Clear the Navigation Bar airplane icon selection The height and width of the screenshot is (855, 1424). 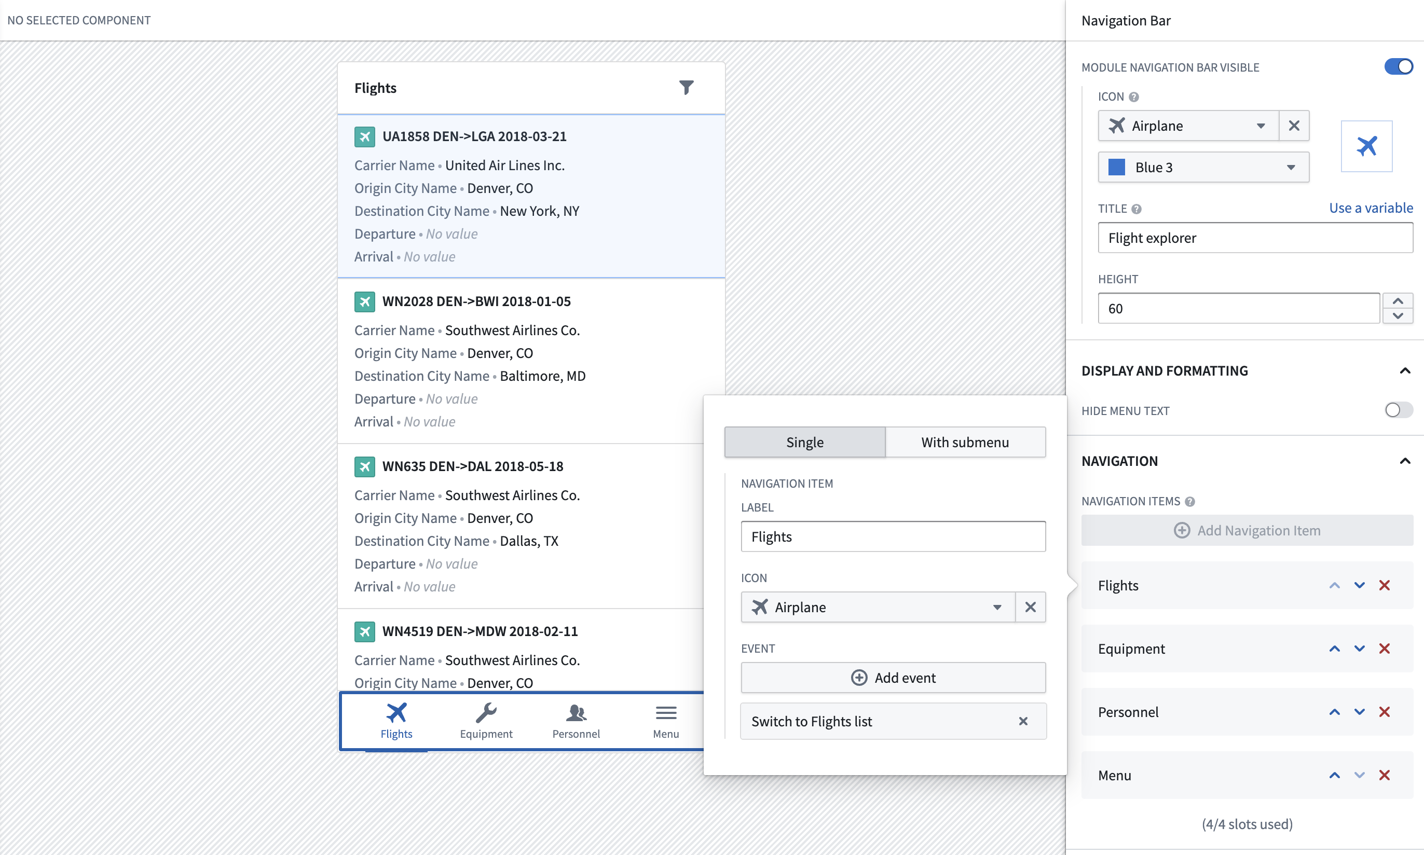pyautogui.click(x=1294, y=126)
